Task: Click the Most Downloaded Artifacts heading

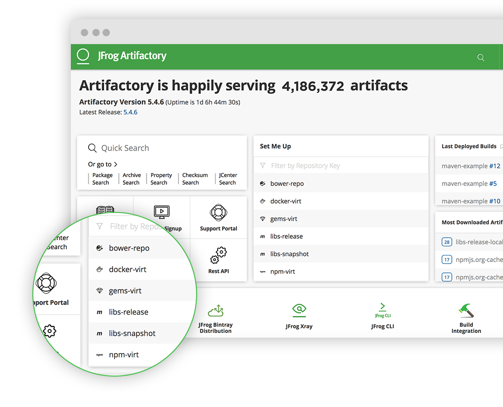Action: (472, 222)
